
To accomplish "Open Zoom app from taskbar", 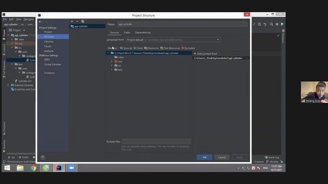I will (72, 168).
